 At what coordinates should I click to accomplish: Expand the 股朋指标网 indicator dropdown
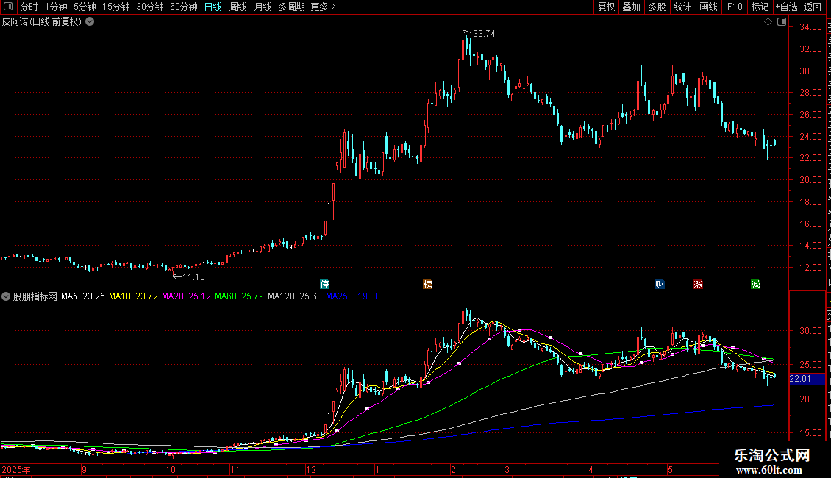6,296
